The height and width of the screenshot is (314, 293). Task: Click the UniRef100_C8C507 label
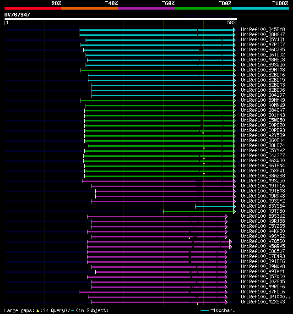(263, 251)
